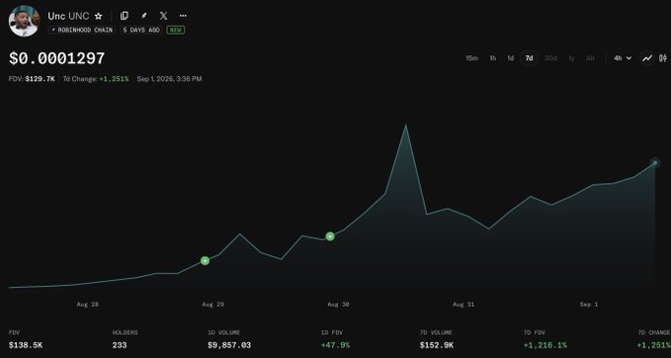Click the Sep 1 axis label
This screenshot has width=671, height=358.
589,305
